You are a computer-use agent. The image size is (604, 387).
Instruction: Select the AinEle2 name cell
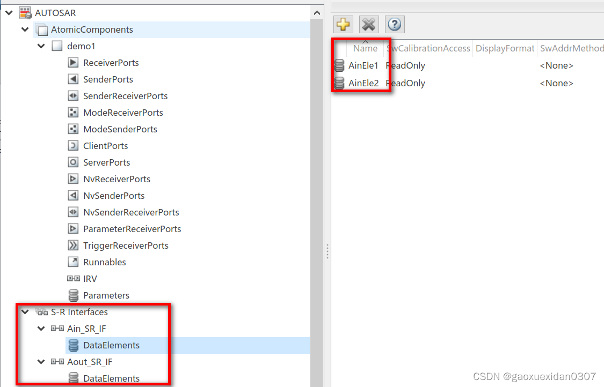(363, 83)
